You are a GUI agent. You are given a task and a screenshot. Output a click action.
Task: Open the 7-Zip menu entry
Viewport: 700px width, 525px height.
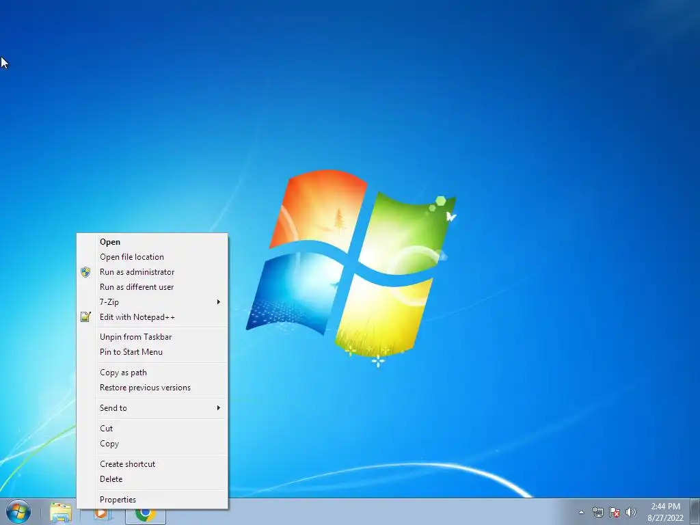[x=152, y=301]
